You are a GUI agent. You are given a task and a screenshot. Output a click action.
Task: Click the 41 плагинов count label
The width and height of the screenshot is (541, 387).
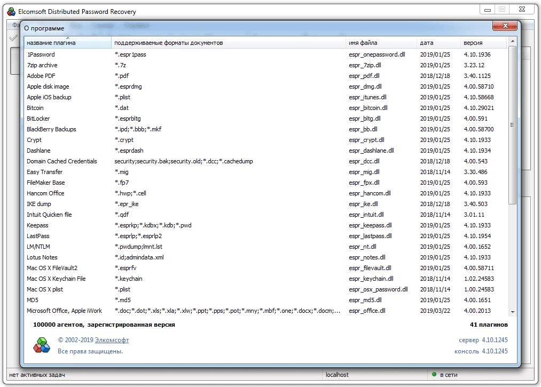[x=489, y=325]
